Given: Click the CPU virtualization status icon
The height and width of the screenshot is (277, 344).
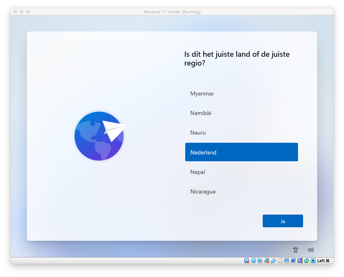Looking at the screenshot, I should pyautogui.click(x=300, y=261).
